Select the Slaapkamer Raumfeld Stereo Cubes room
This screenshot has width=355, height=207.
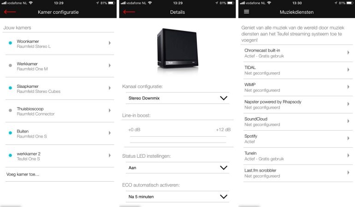(x=60, y=89)
